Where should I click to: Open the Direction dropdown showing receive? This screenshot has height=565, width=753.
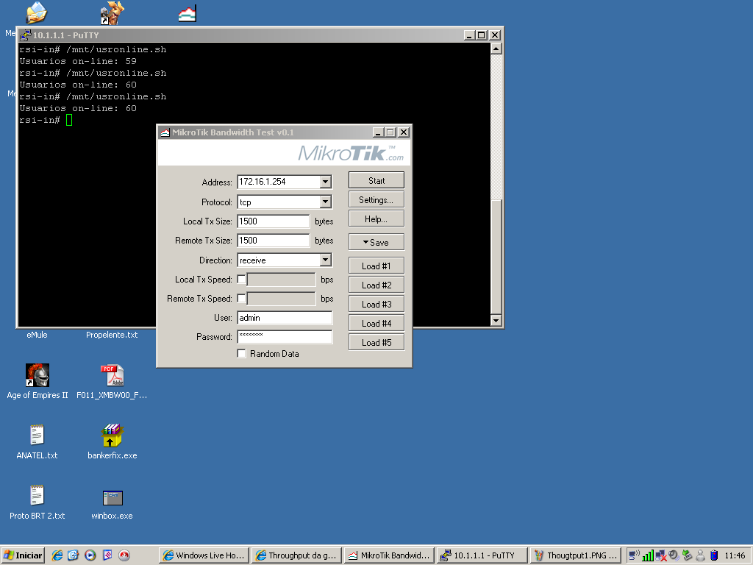[326, 260]
